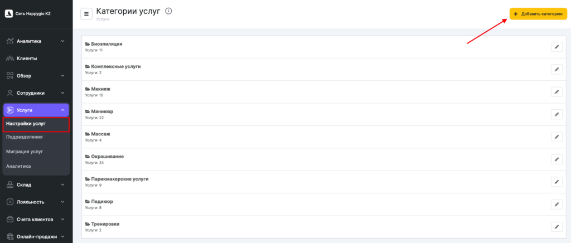This screenshot has width=571, height=243.
Task: Click edit pencil for Окрашивание category
Action: 556,159
